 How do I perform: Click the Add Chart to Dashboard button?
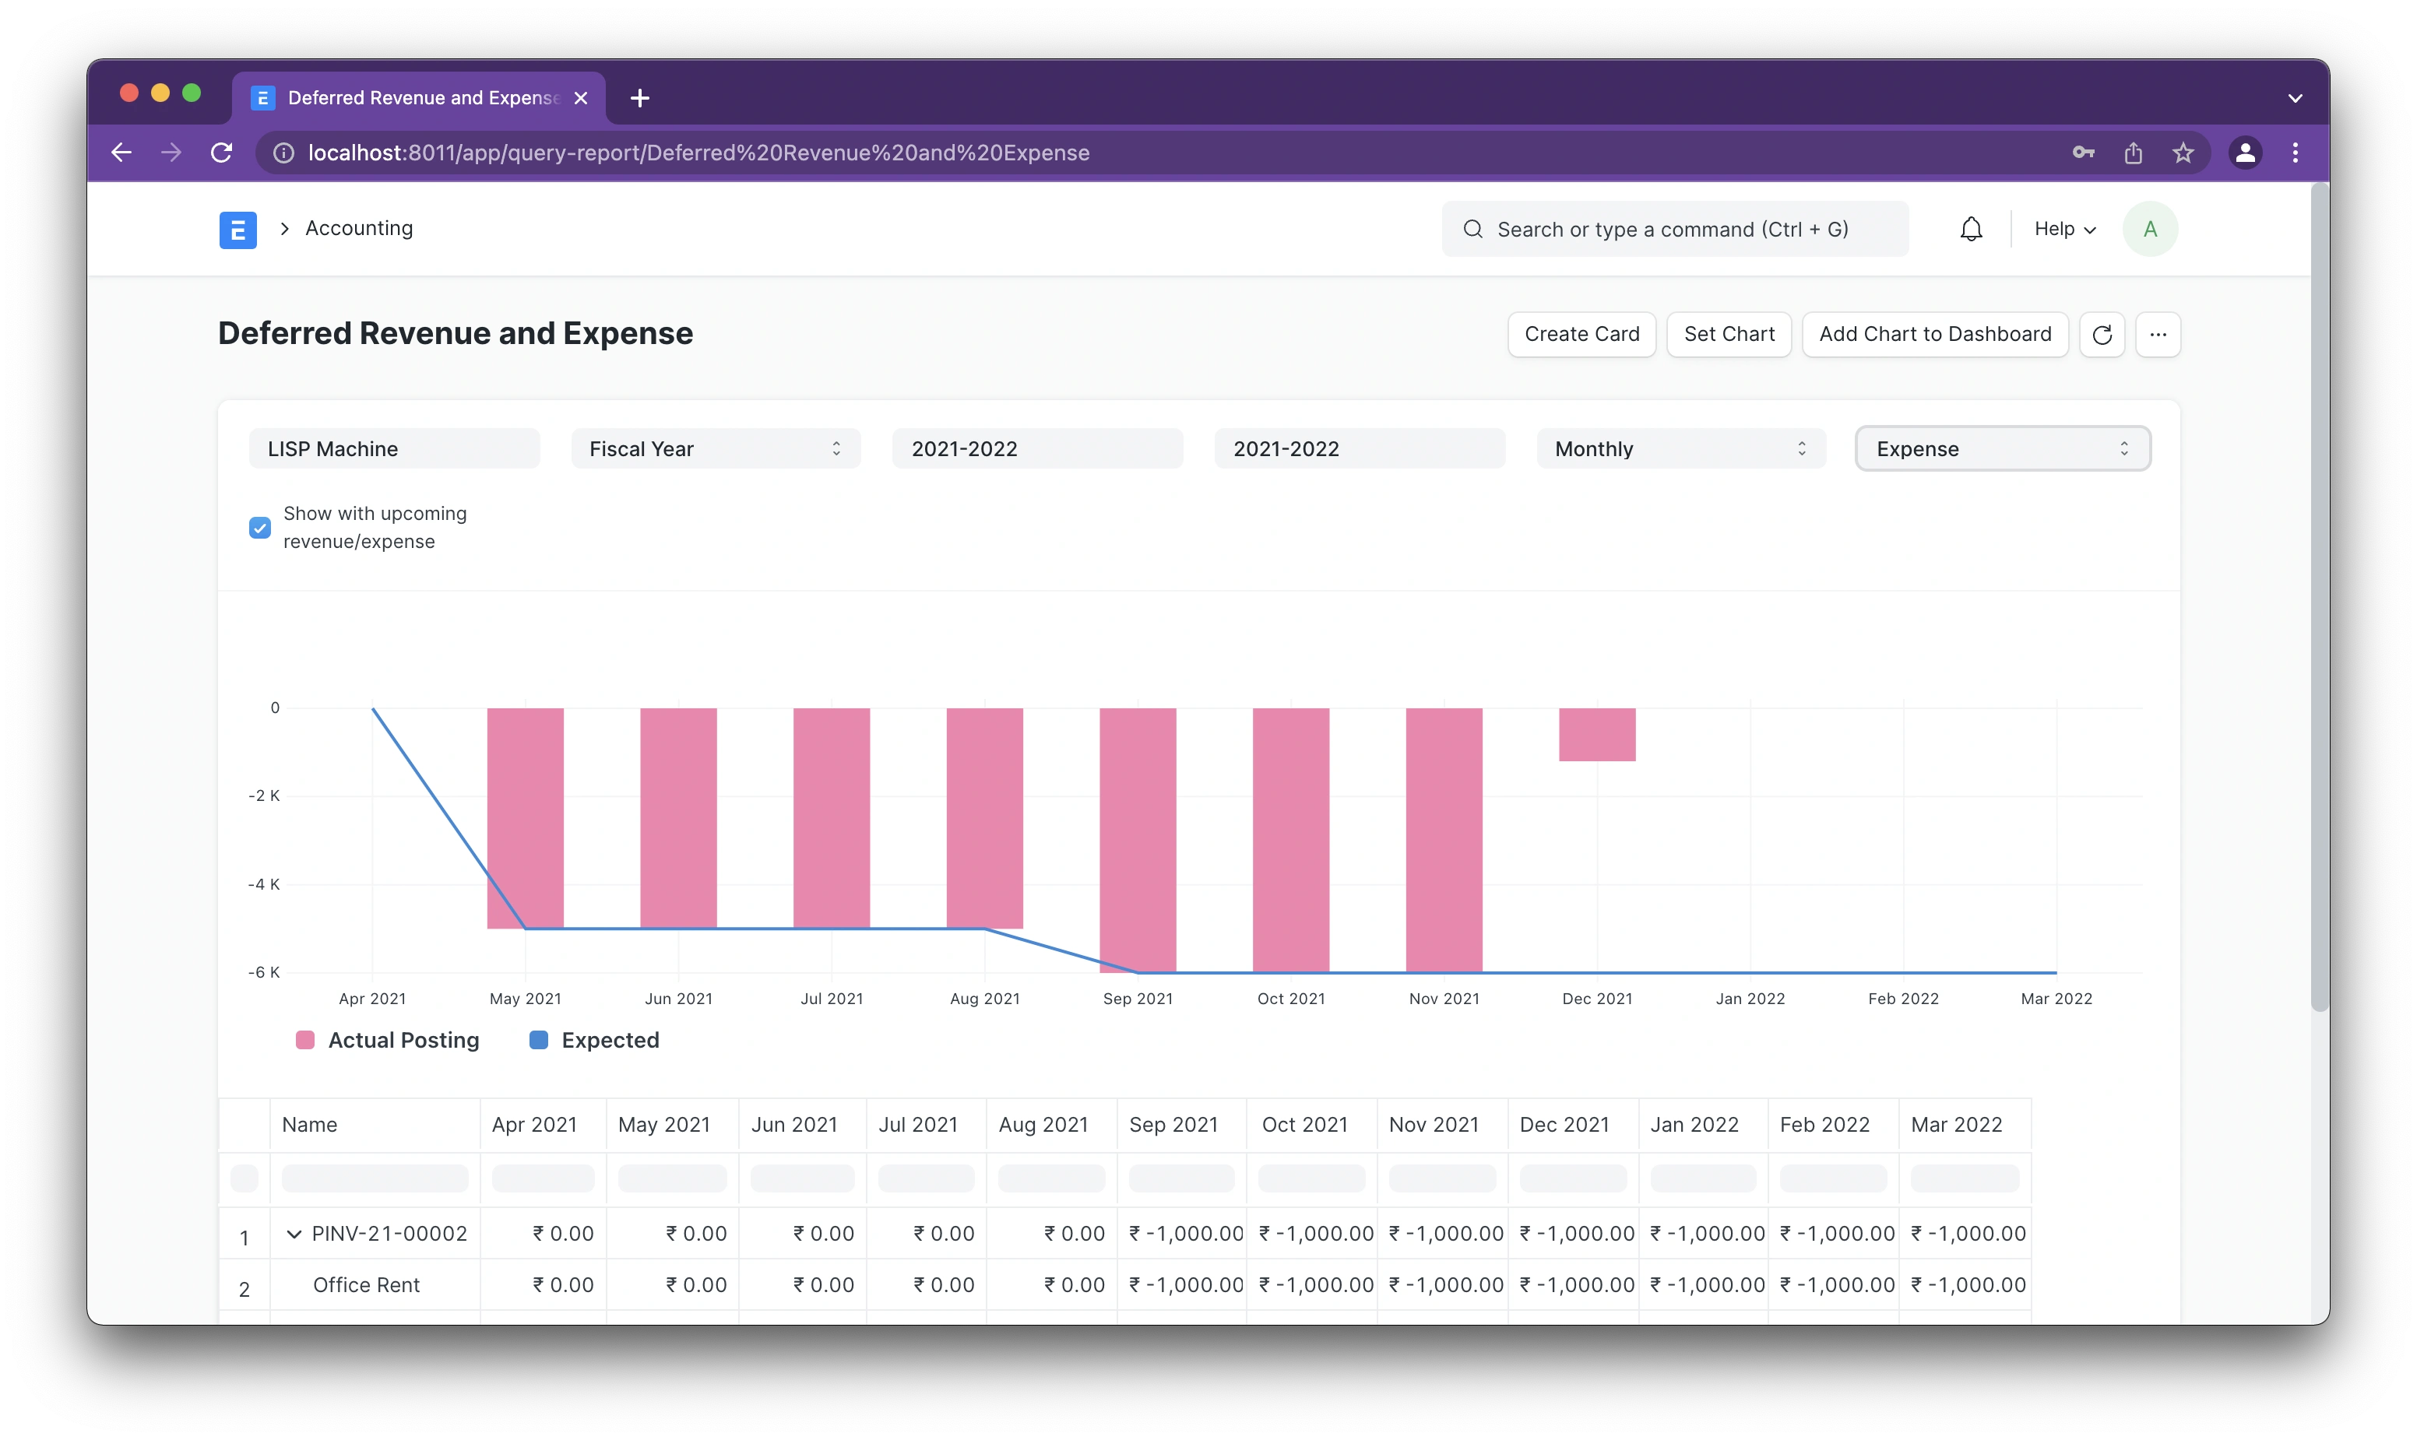[1935, 334]
